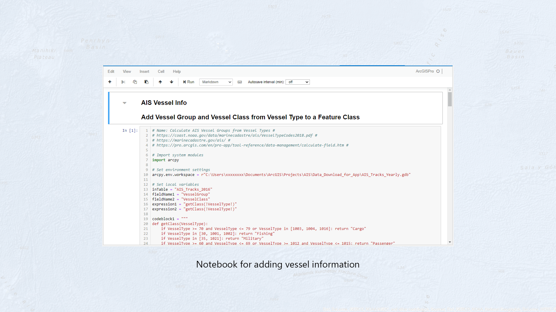Open the command palette keyboard icon
The height and width of the screenshot is (312, 556).
pyautogui.click(x=240, y=82)
